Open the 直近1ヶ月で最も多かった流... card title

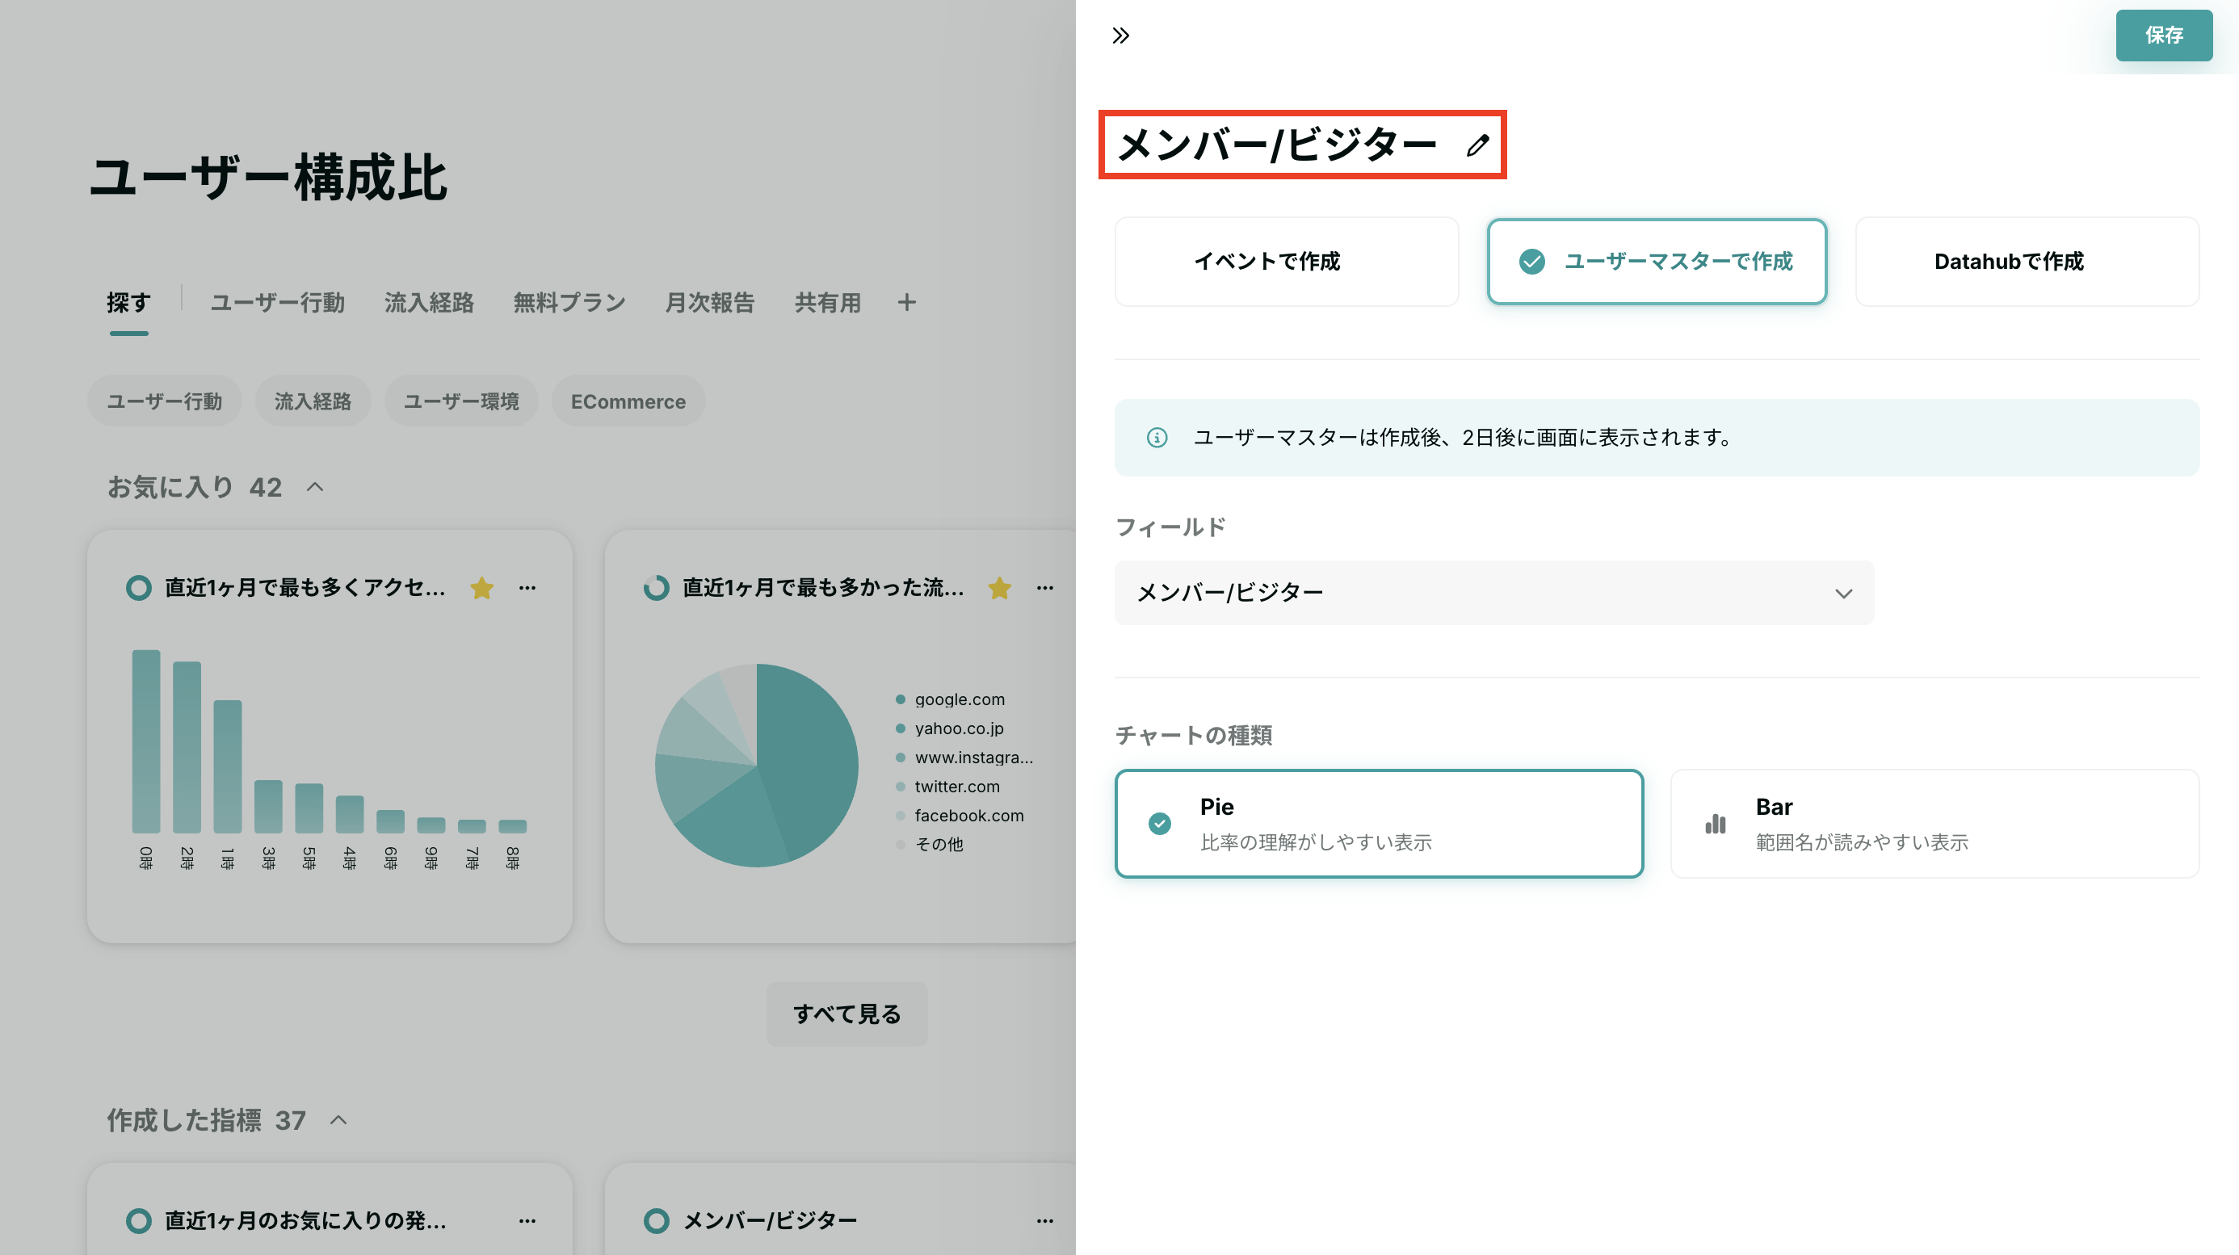[x=823, y=589]
